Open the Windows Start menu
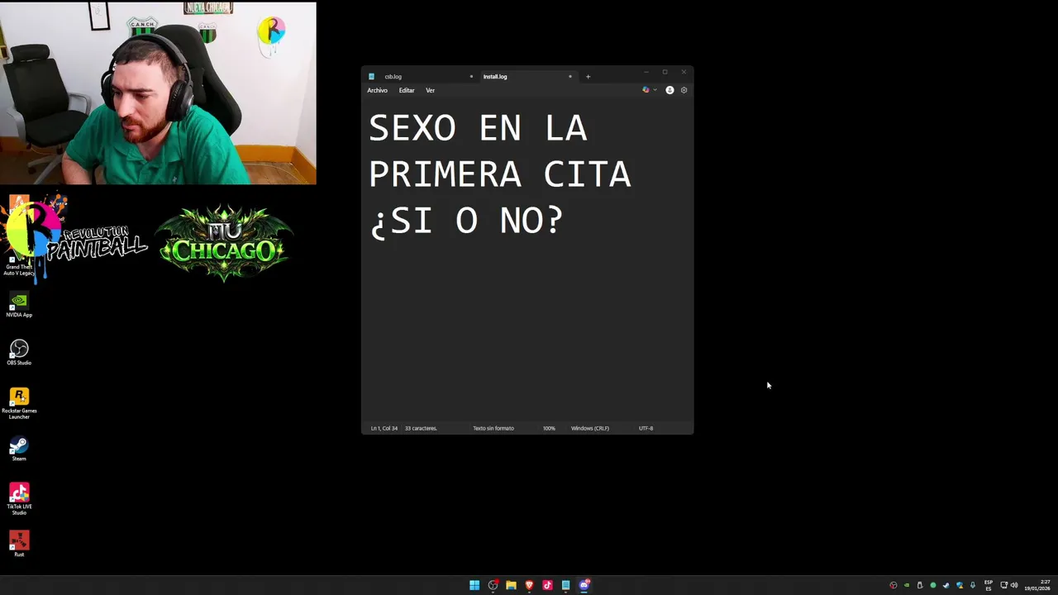Viewport: 1058px width, 595px height. pos(474,585)
